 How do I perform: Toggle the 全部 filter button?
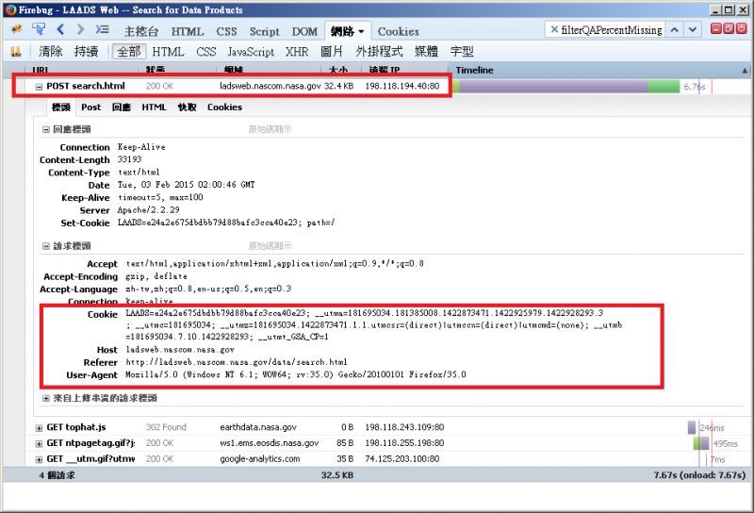(x=131, y=52)
